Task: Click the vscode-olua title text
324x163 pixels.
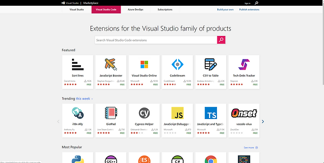Action: (244, 124)
